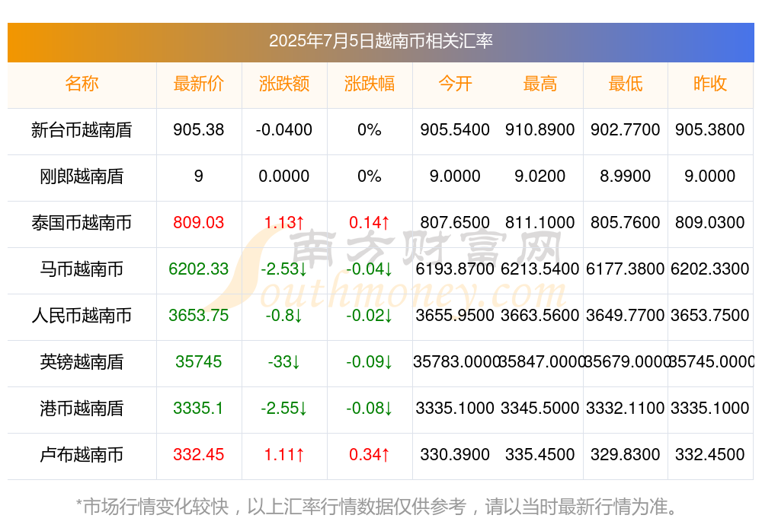Select change amount 1.13↑
This screenshot has height=531, width=762.
point(283,222)
